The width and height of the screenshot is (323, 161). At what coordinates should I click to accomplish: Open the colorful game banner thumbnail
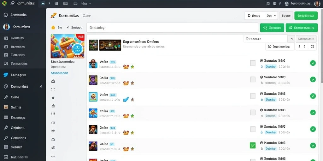pyautogui.click(x=68, y=46)
